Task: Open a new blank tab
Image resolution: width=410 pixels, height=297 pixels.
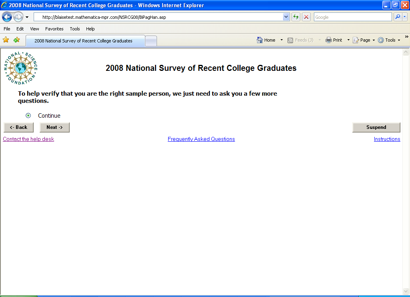Action: point(151,41)
